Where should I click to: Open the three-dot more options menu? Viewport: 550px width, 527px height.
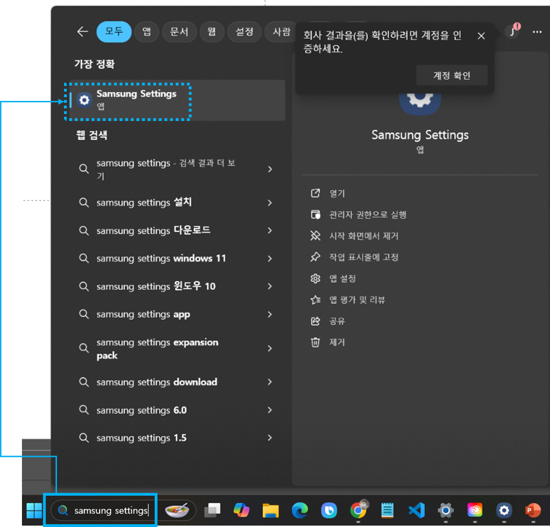(537, 32)
